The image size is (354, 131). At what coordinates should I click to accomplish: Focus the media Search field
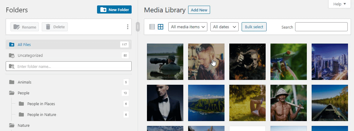pos(321,27)
